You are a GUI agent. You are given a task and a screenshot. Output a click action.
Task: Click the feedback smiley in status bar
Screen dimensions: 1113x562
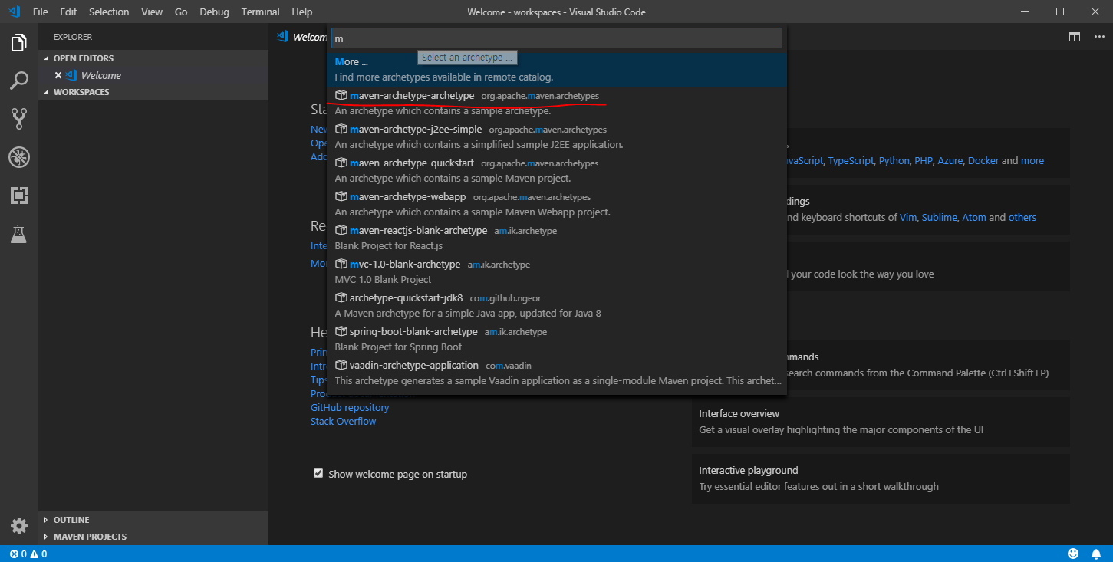tap(1073, 554)
